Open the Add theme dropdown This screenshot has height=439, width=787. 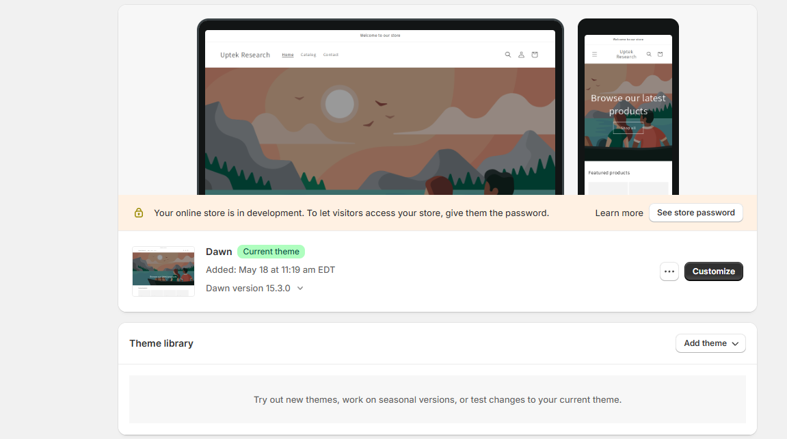[x=710, y=343]
